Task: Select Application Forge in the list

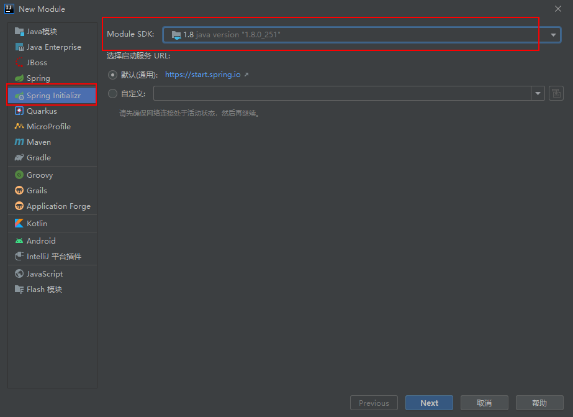Action: click(52, 206)
